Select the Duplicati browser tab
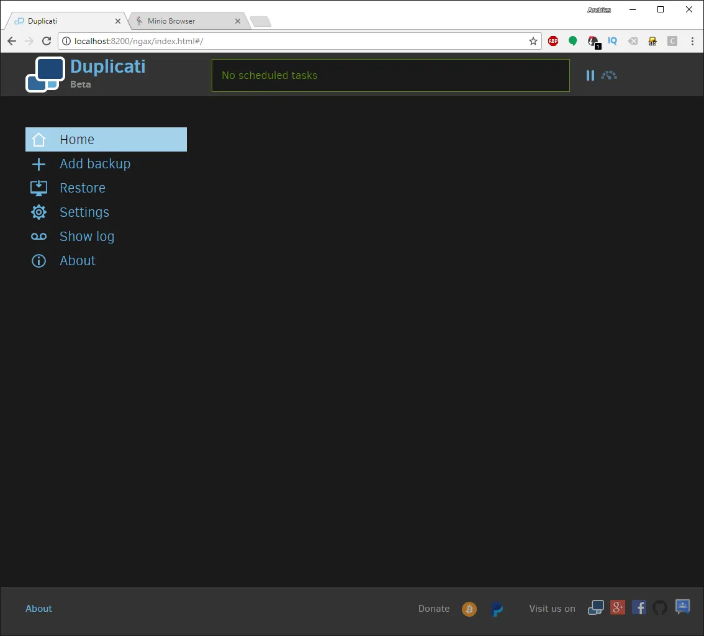Viewport: 704px width, 636px height. (66, 21)
